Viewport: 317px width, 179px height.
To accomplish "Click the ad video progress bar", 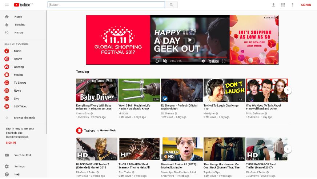I will click(190, 57).
